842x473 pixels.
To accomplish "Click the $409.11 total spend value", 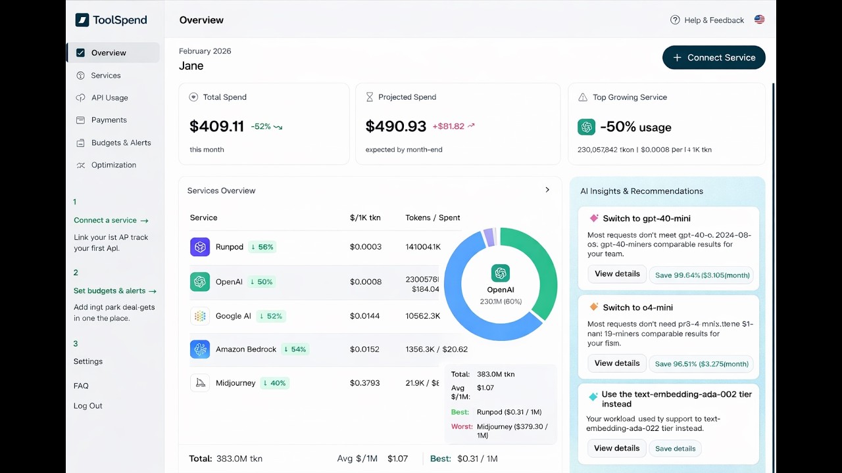I will pos(217,126).
